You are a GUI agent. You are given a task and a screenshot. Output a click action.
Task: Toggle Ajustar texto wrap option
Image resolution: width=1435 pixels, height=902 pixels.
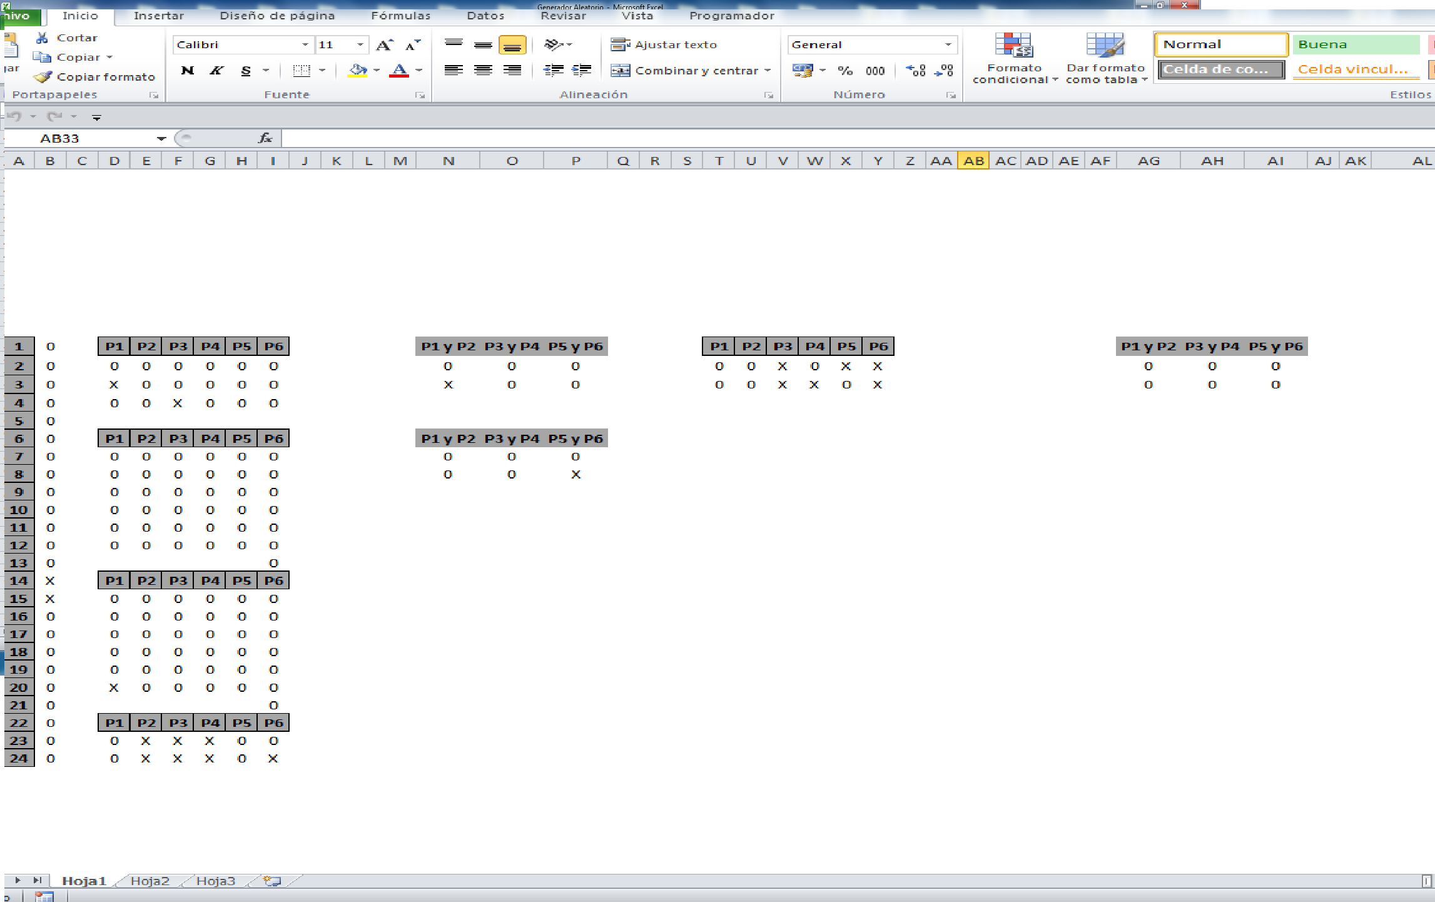pyautogui.click(x=664, y=44)
